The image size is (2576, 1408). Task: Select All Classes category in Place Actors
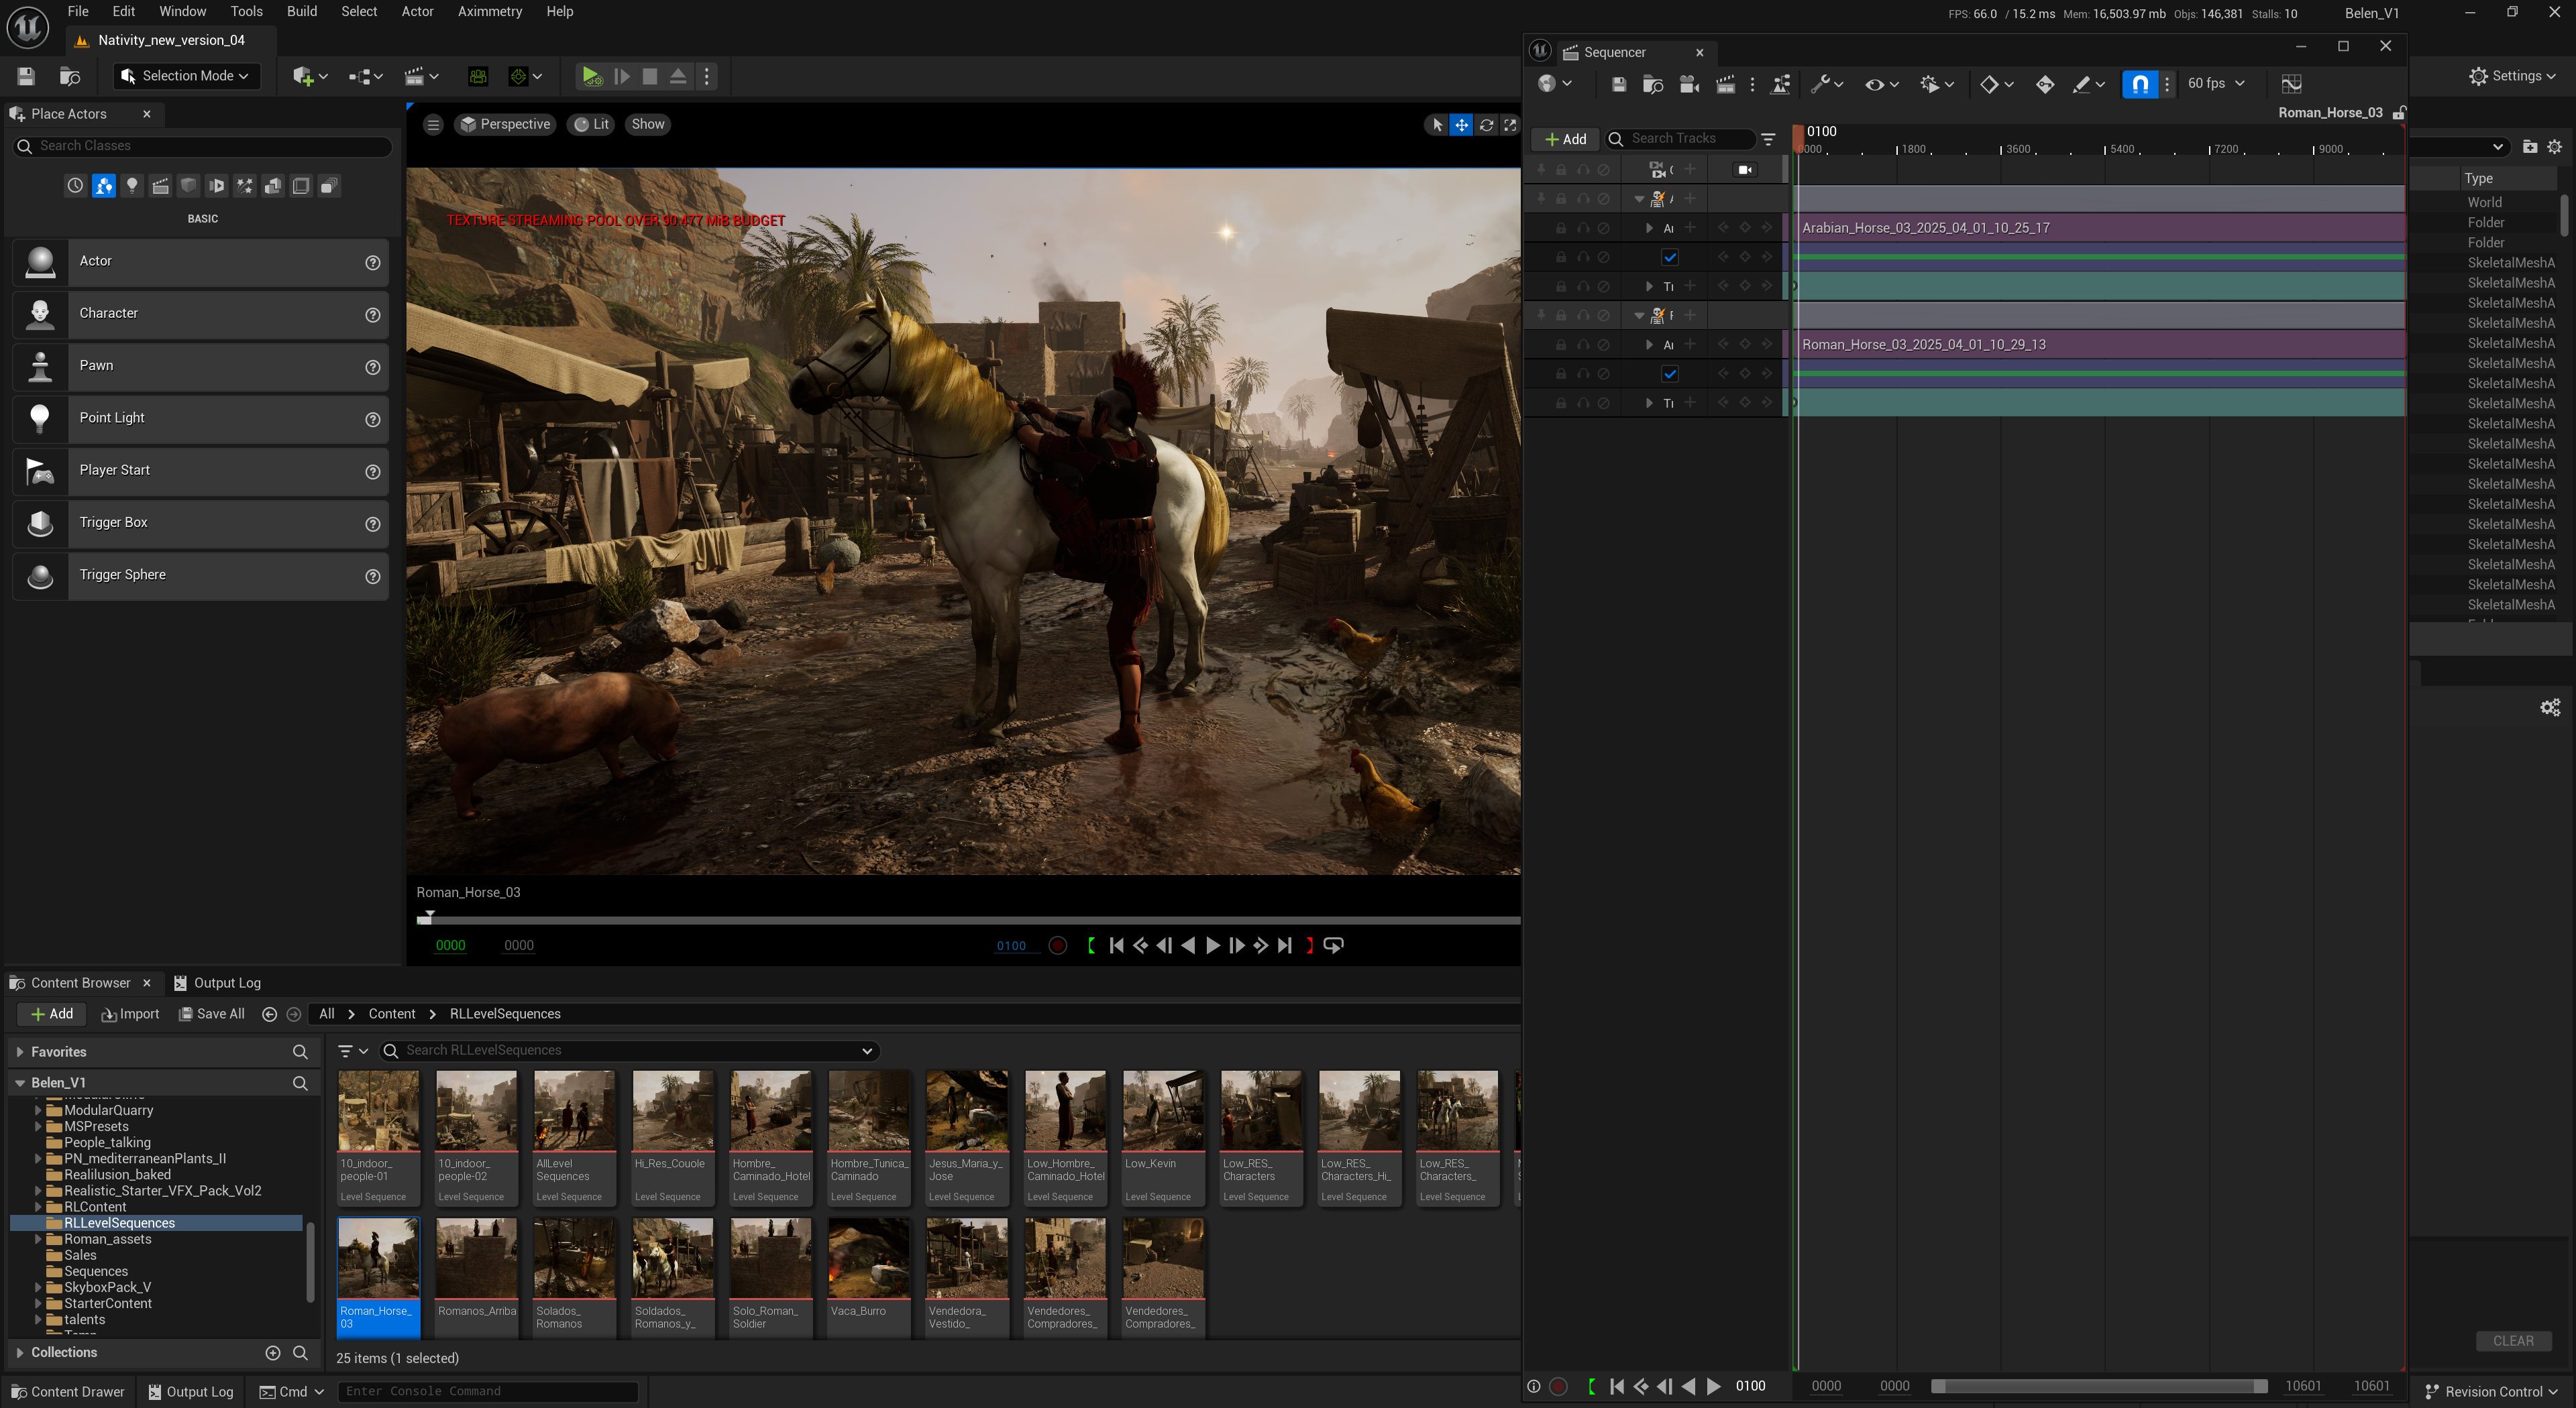[329, 186]
